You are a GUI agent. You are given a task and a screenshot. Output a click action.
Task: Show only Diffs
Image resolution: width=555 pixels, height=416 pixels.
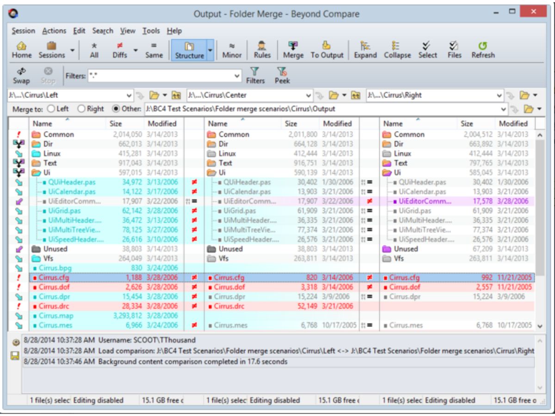pos(119,50)
